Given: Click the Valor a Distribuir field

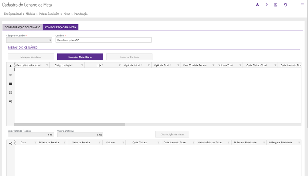Looking at the screenshot, I should (x=80, y=135).
